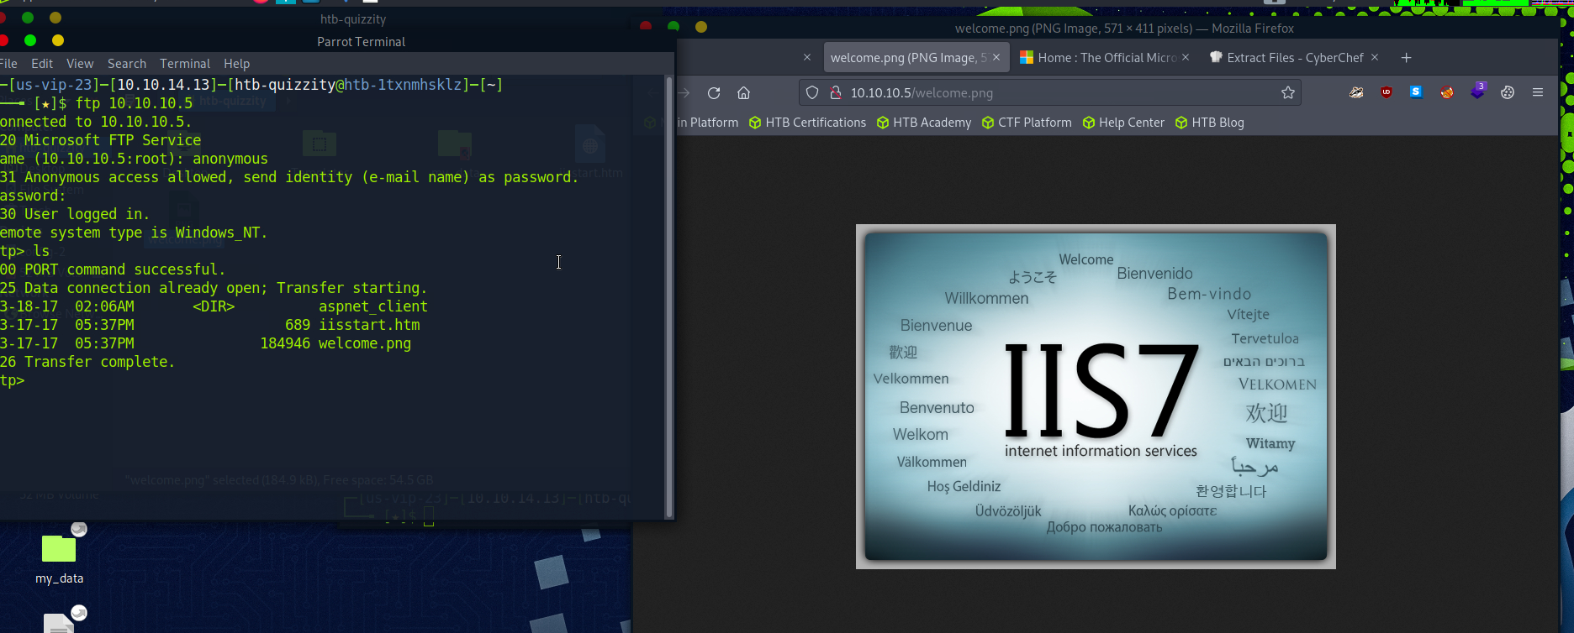Click '184946' file size in terminal
This screenshot has height=633, width=1574.
pyautogui.click(x=285, y=343)
